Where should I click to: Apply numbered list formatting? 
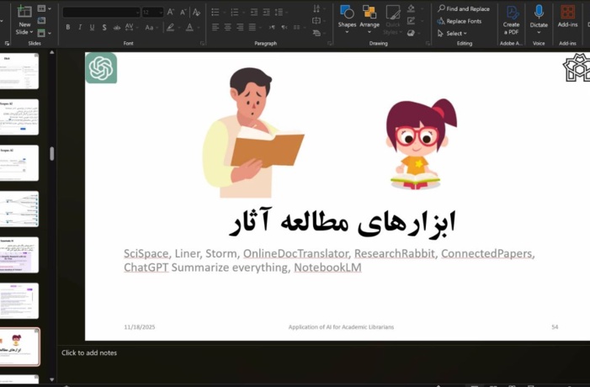pos(235,12)
